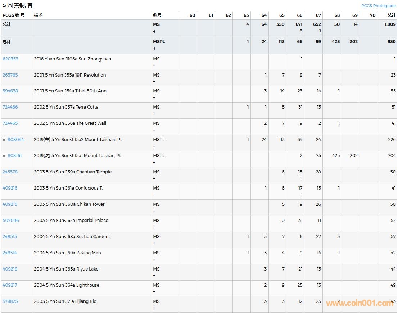398x313 pixels.
Task: Click PCGS number 248514 Peking Man
Action: [10, 253]
